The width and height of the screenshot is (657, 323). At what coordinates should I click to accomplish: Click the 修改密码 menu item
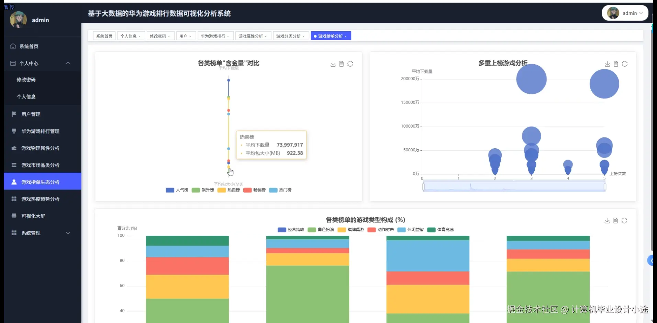(x=26, y=79)
